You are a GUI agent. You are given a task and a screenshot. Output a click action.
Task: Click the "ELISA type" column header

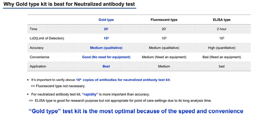(x=222, y=20)
